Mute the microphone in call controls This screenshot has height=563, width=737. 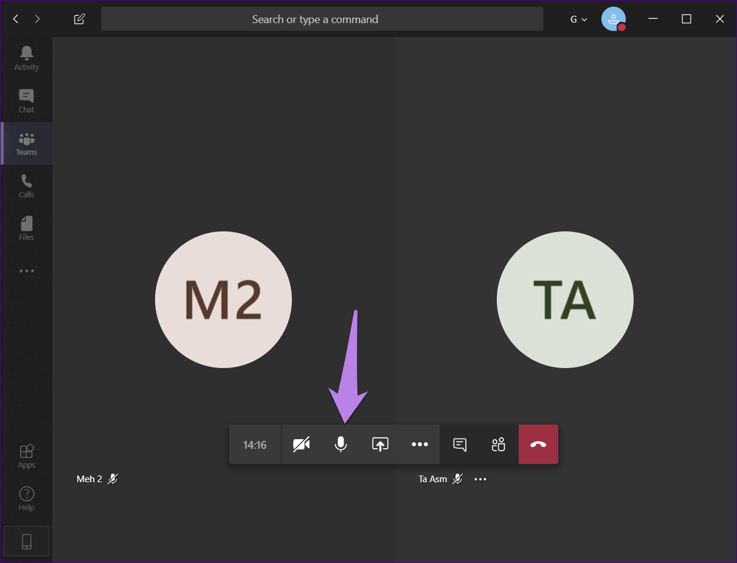341,445
